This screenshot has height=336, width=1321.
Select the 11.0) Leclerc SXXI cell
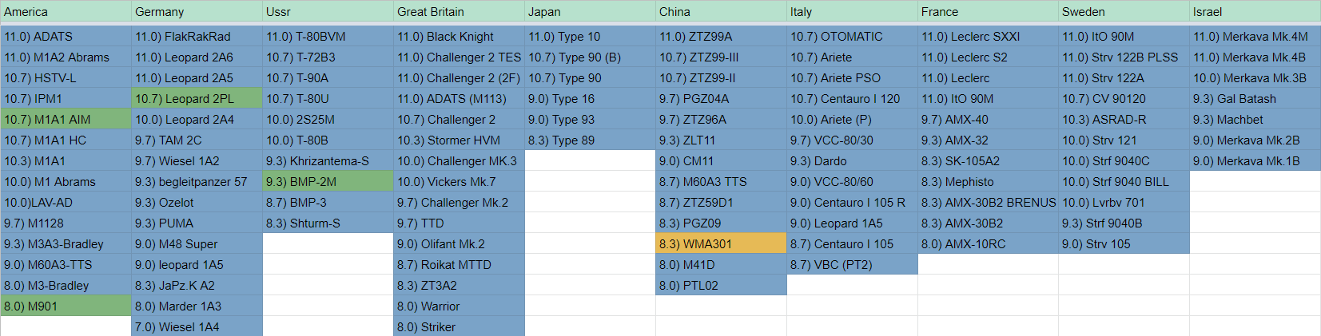pyautogui.click(x=988, y=37)
